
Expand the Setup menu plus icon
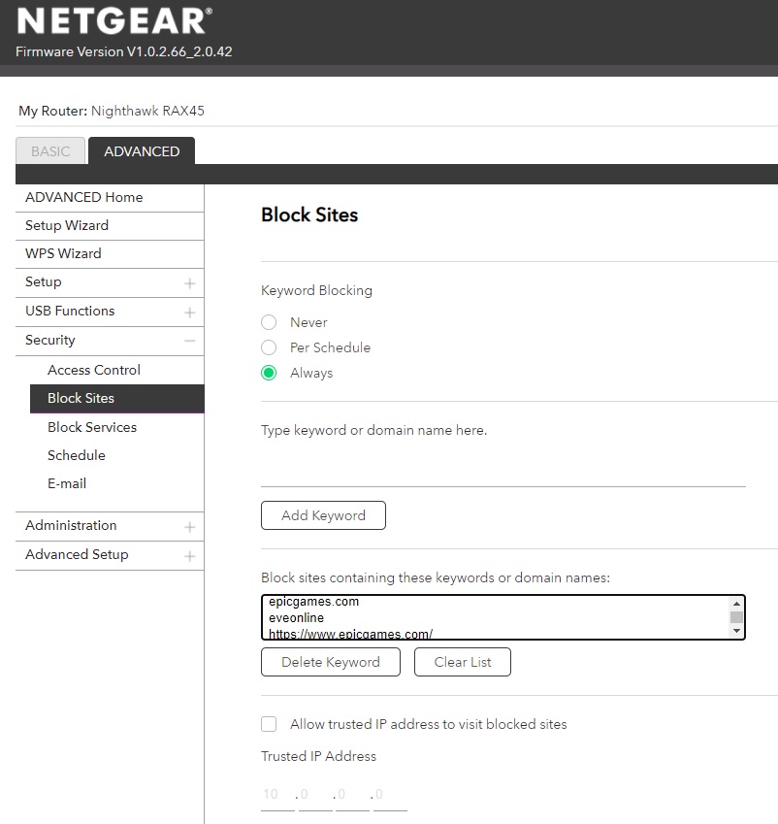pyautogui.click(x=189, y=283)
